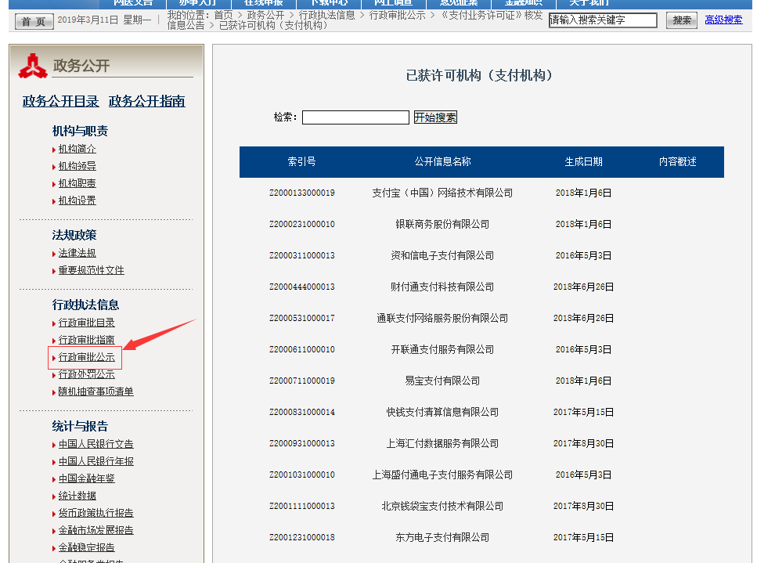Viewport: 757px width, 563px height.
Task: Open 支付宝（中国）网络技术有限公司 entry
Action: pos(443,193)
